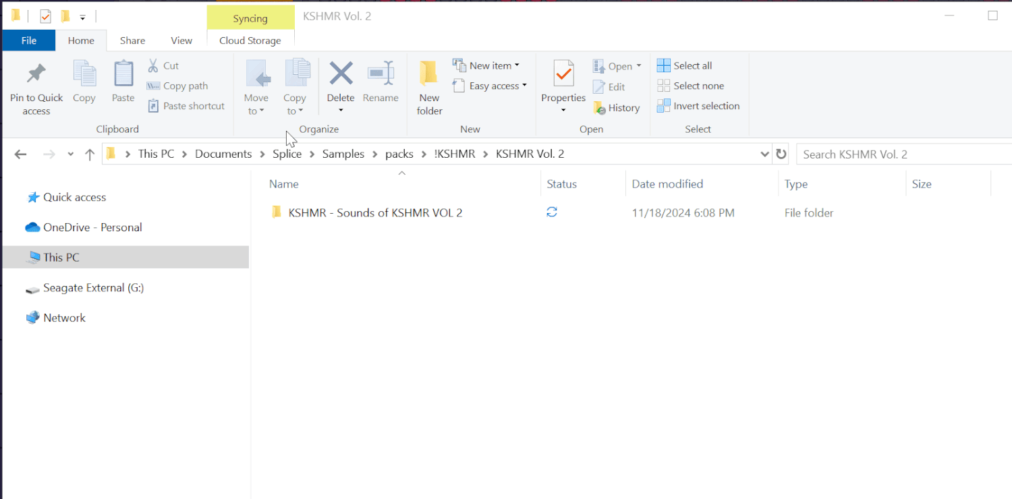This screenshot has width=1012, height=499.
Task: Navigate to the Splice breadcrumb
Action: coord(287,154)
